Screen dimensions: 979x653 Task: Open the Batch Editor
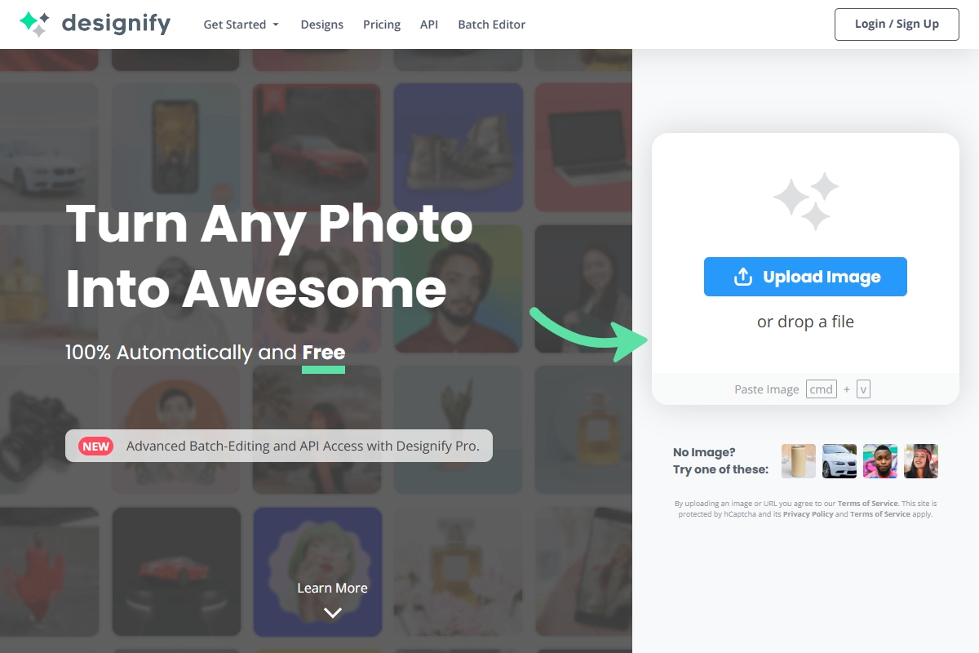[x=491, y=24]
